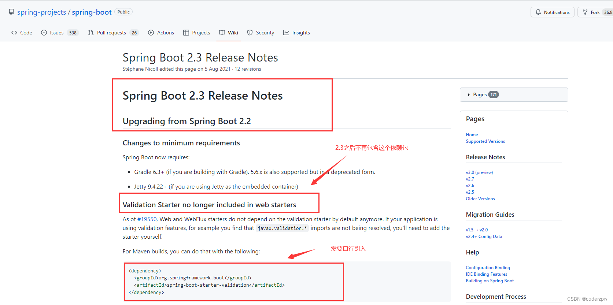Click the 'Development Process' sidebar heading

(496, 297)
